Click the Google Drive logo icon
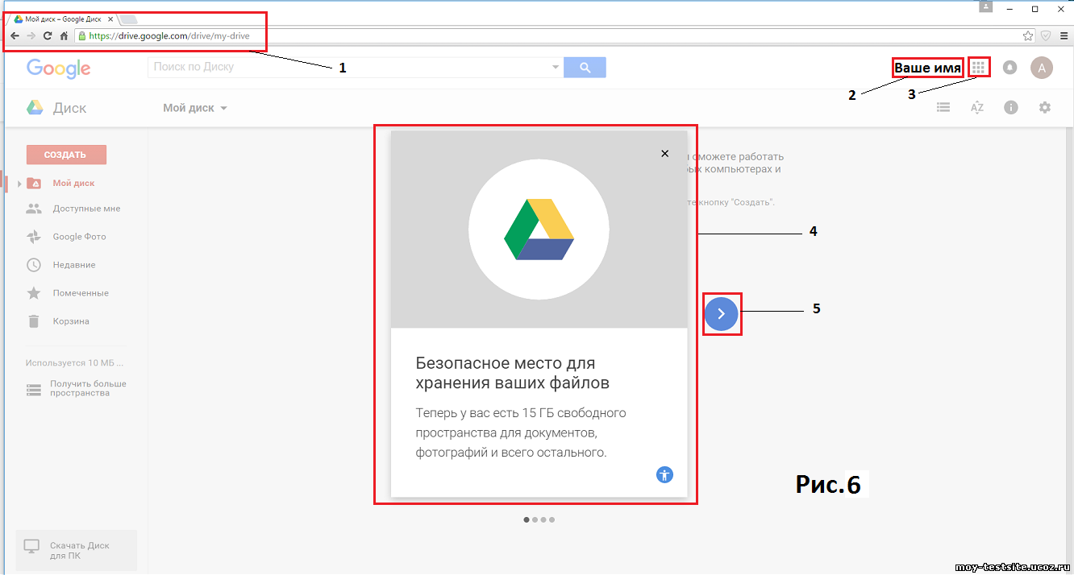This screenshot has height=575, width=1074. [x=35, y=108]
